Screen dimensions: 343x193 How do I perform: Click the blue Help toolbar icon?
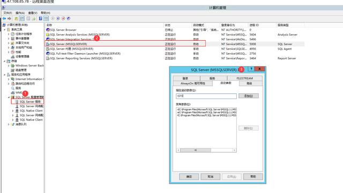[41, 19]
